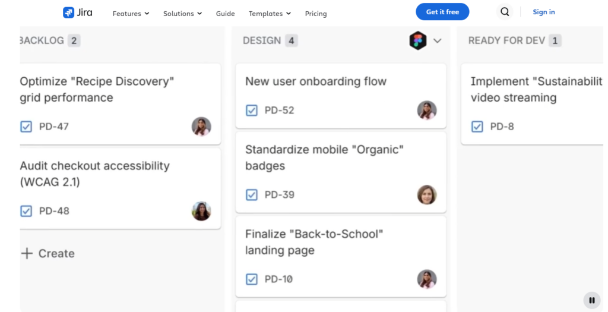608x312 pixels.
Task: Expand the Features menu
Action: point(131,14)
